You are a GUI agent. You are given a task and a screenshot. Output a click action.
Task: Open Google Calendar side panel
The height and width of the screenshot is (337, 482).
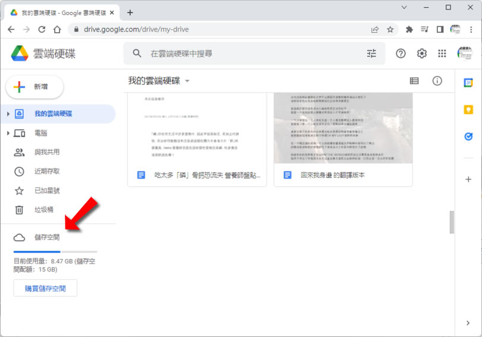468,83
